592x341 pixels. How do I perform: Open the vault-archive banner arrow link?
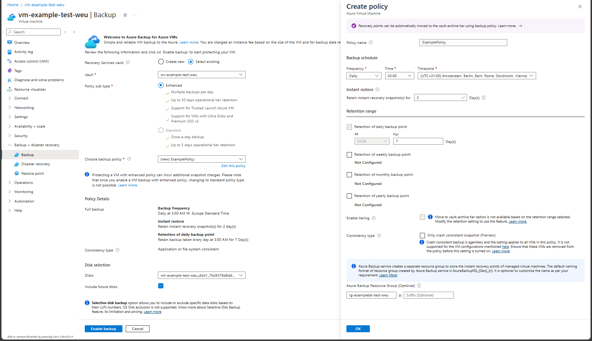(520, 26)
